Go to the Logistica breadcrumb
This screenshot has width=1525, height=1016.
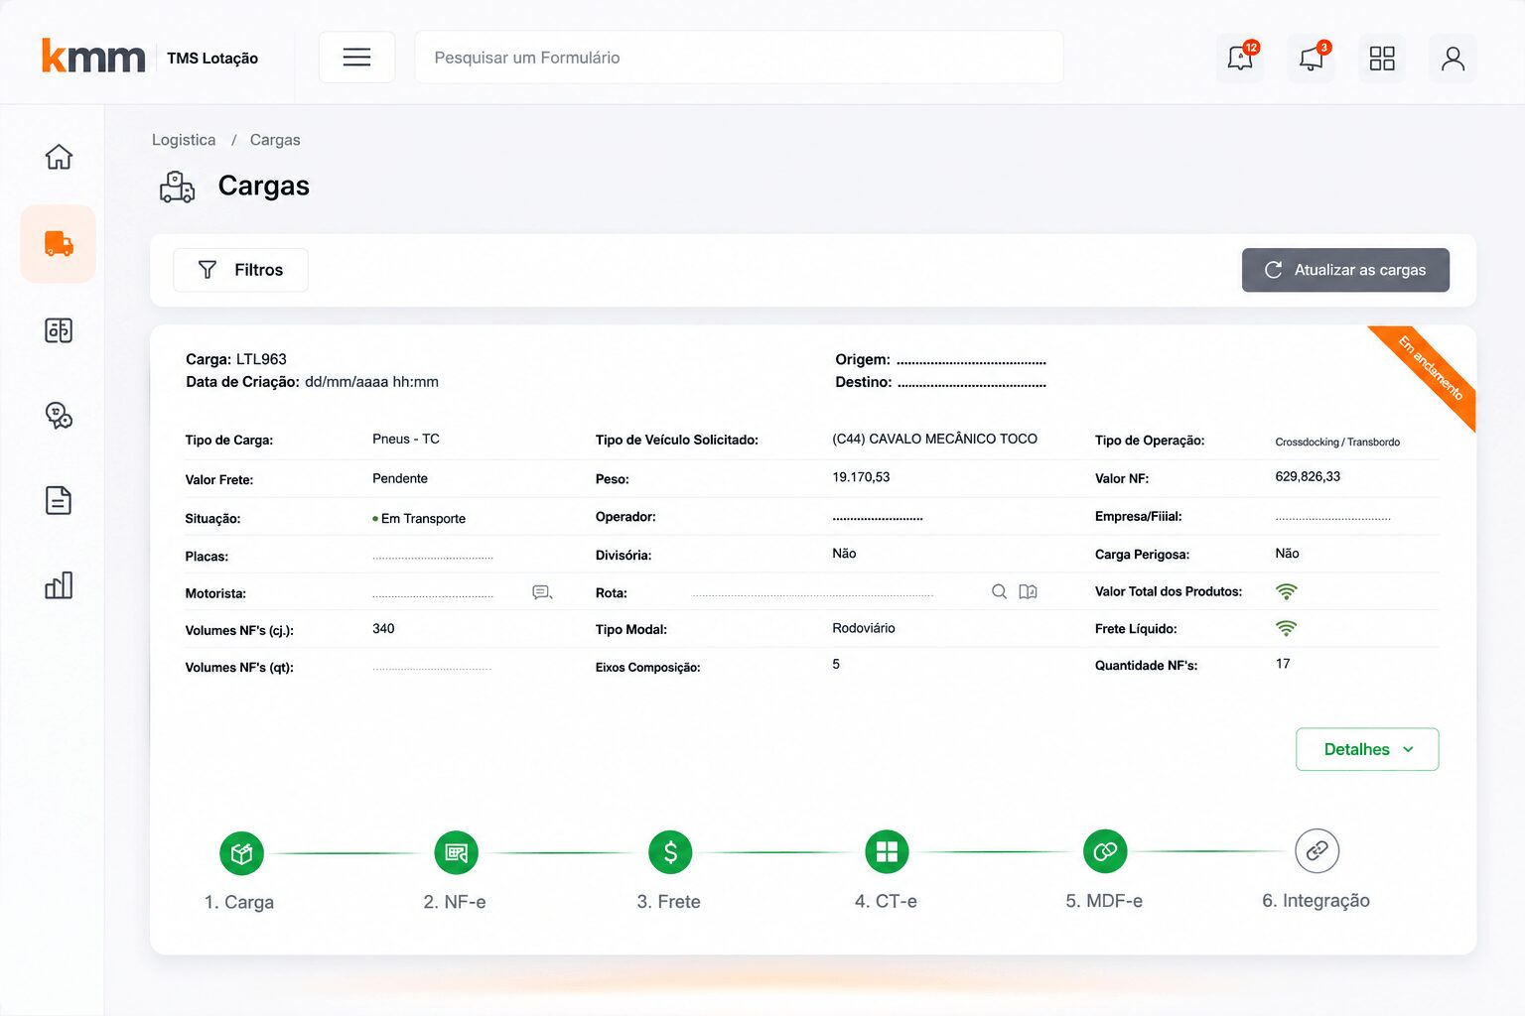(184, 140)
